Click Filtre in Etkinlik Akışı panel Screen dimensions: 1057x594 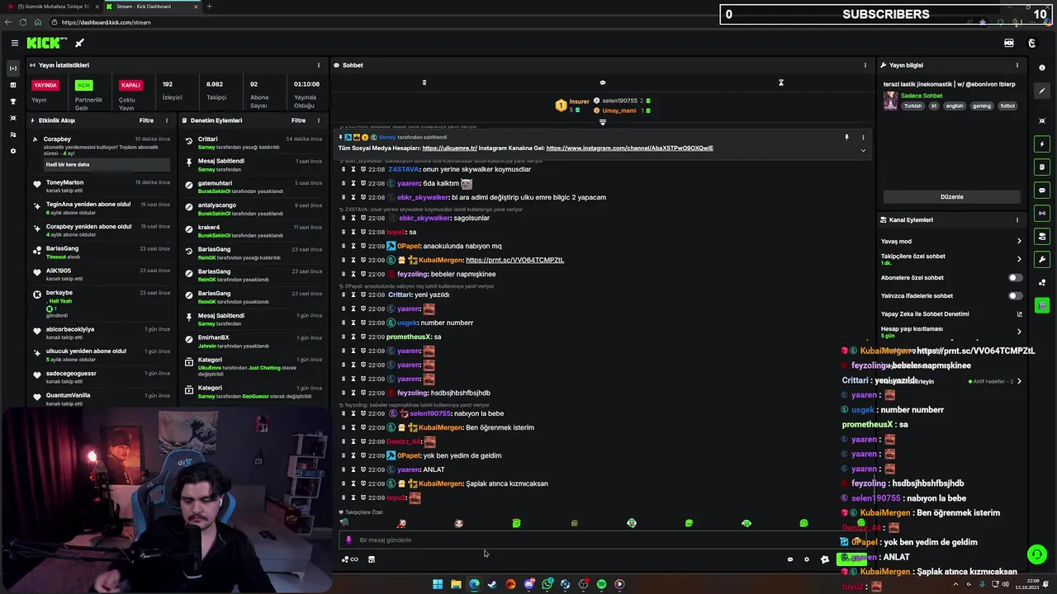[x=146, y=120]
